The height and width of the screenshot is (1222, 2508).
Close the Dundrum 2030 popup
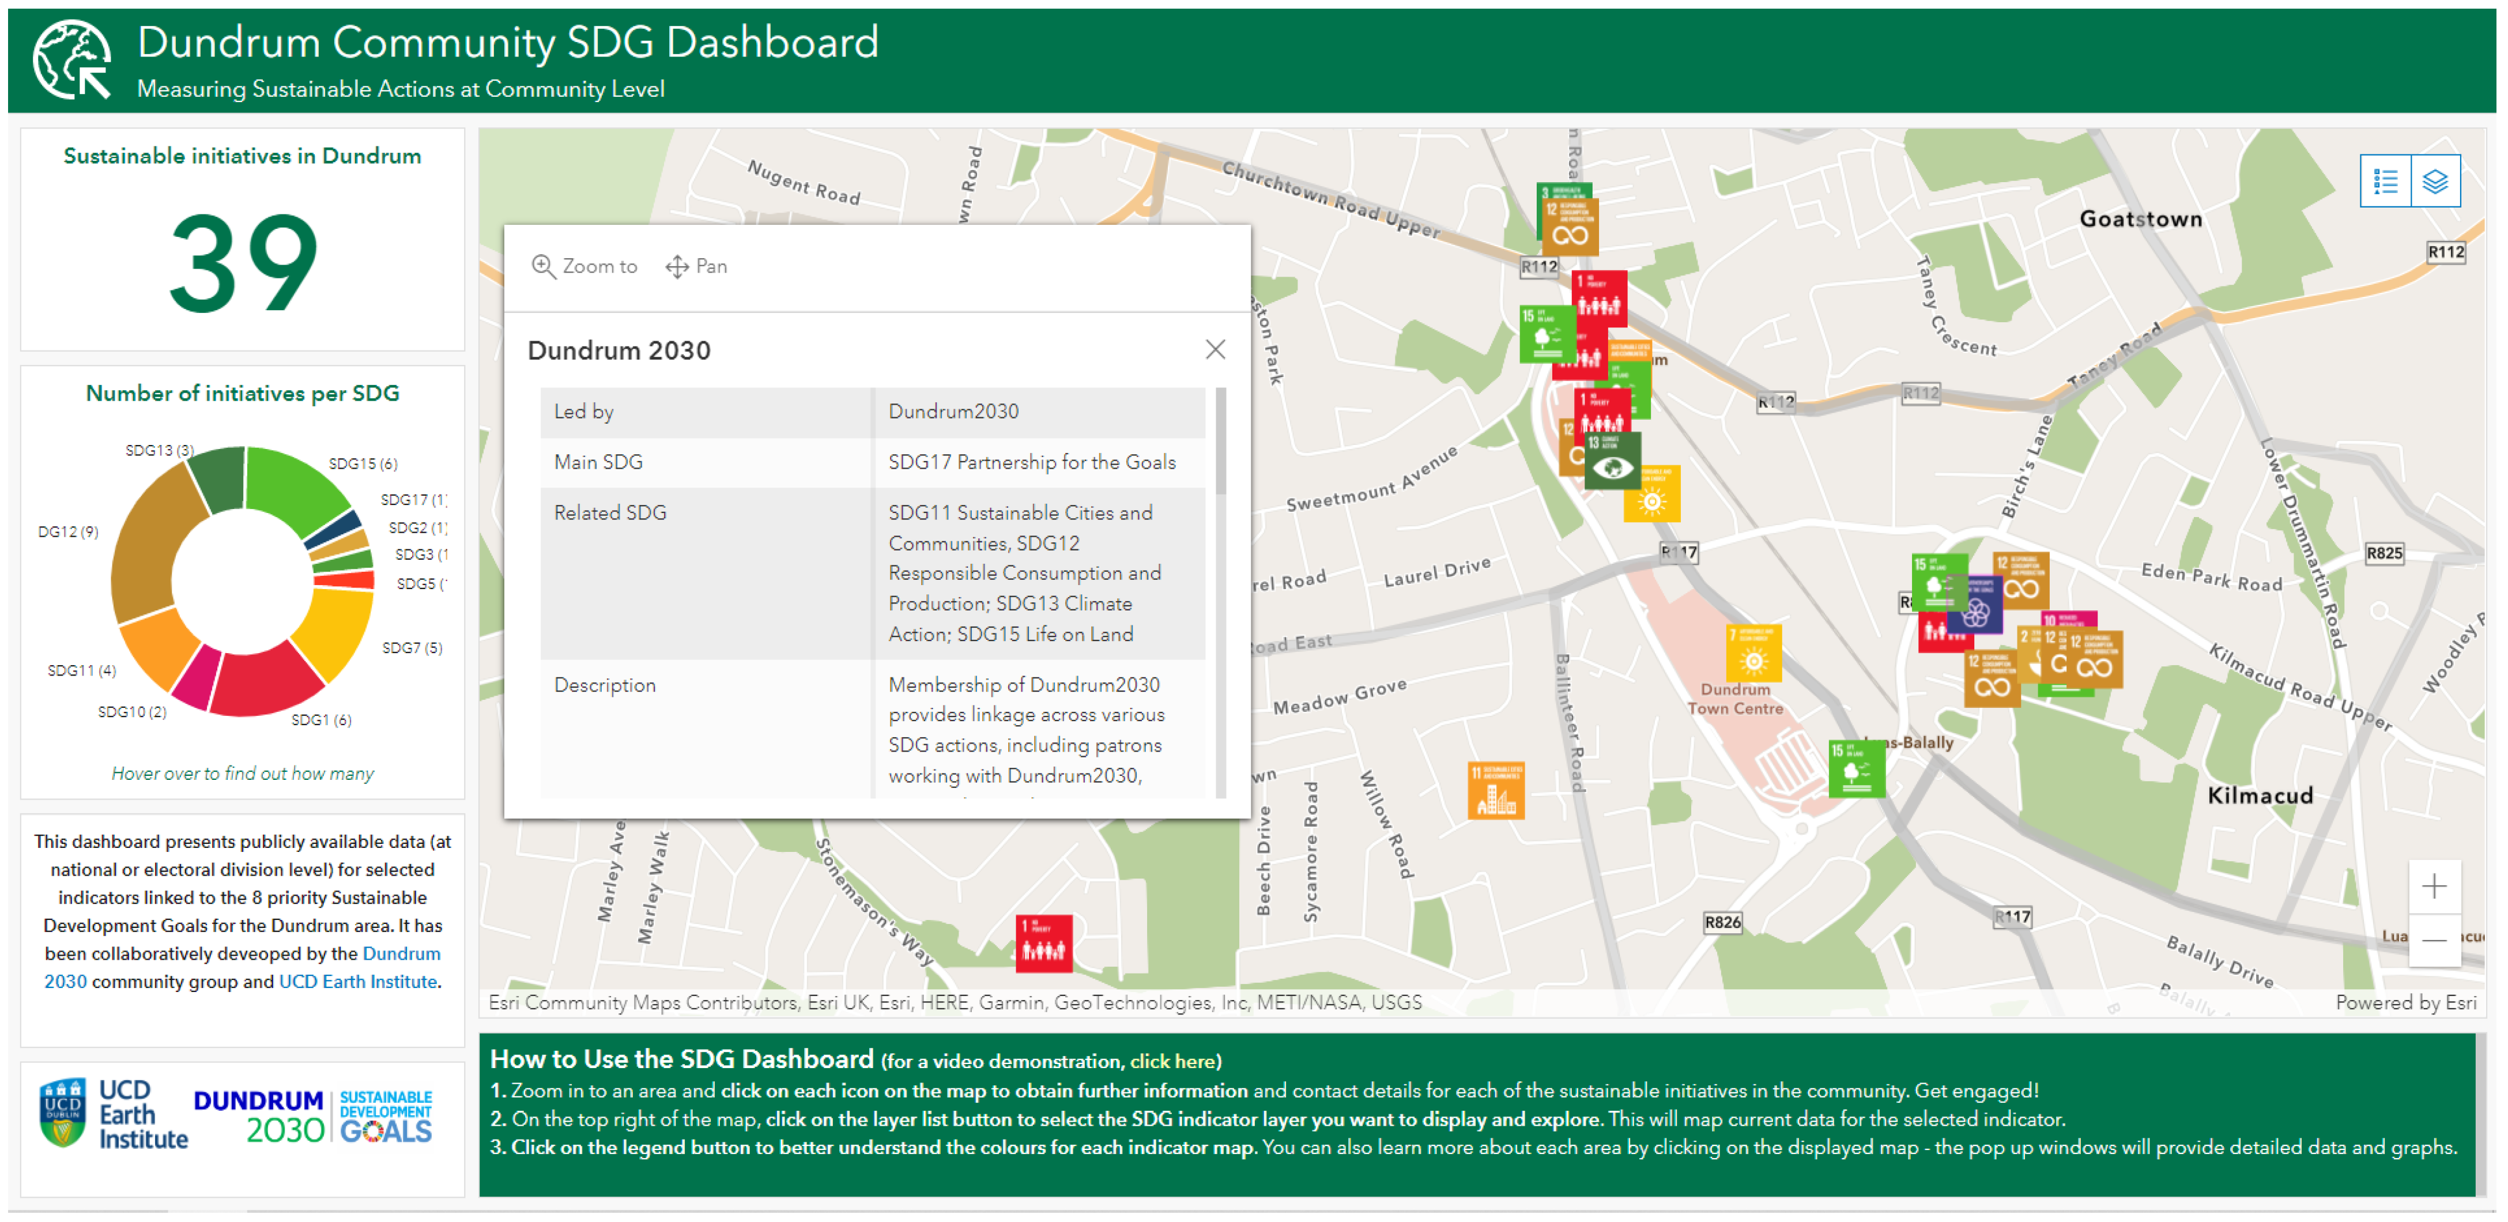click(1214, 349)
